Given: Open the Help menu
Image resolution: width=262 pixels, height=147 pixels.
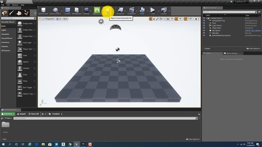Looking at the screenshot, I should [23, 5].
